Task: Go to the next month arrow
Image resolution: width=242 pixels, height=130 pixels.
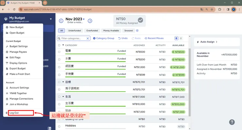Action: tap(90, 21)
